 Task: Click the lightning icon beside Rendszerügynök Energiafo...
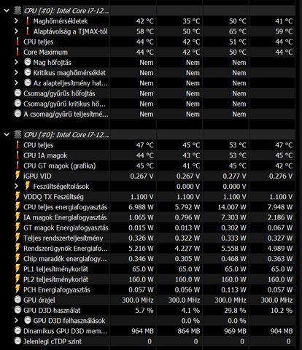tap(18, 248)
